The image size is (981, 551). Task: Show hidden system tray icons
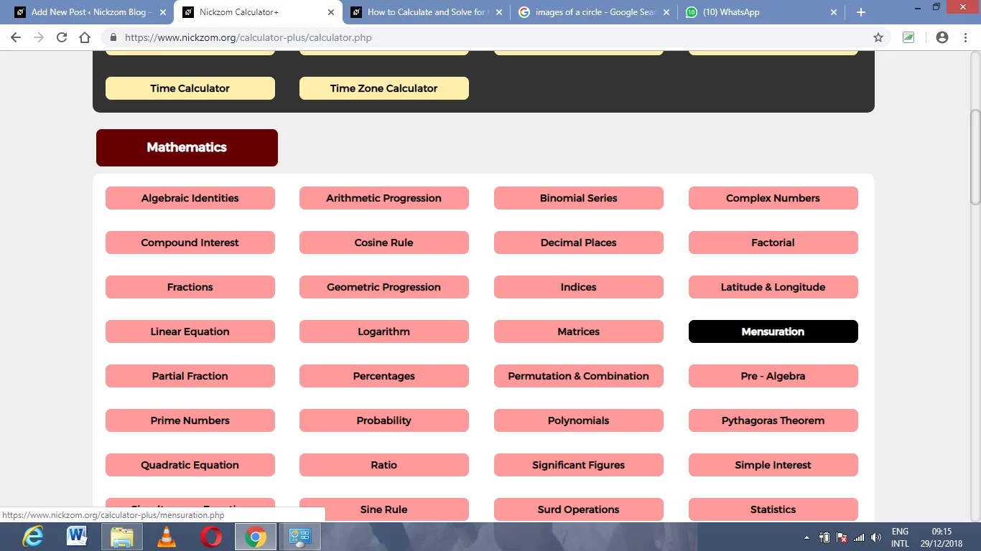click(806, 537)
